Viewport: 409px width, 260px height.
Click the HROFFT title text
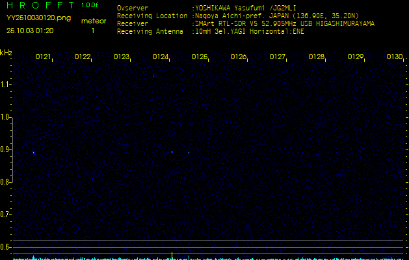(40, 5)
